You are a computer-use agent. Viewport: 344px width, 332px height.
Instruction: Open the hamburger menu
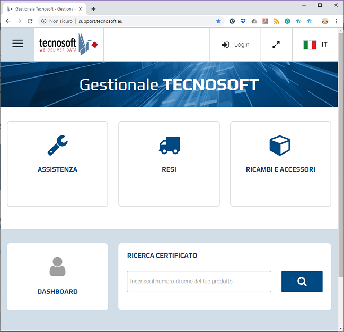pos(17,44)
